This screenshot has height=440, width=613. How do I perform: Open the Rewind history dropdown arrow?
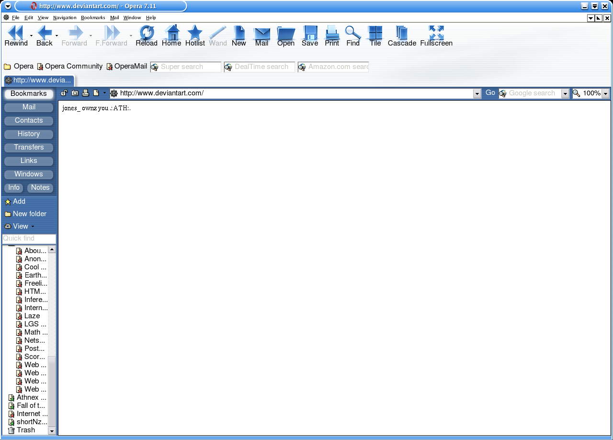pyautogui.click(x=32, y=35)
